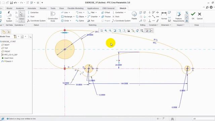215x121 pixels.
Task: Expand the Ellipse tool dropdown arrow
Action: [86, 16]
